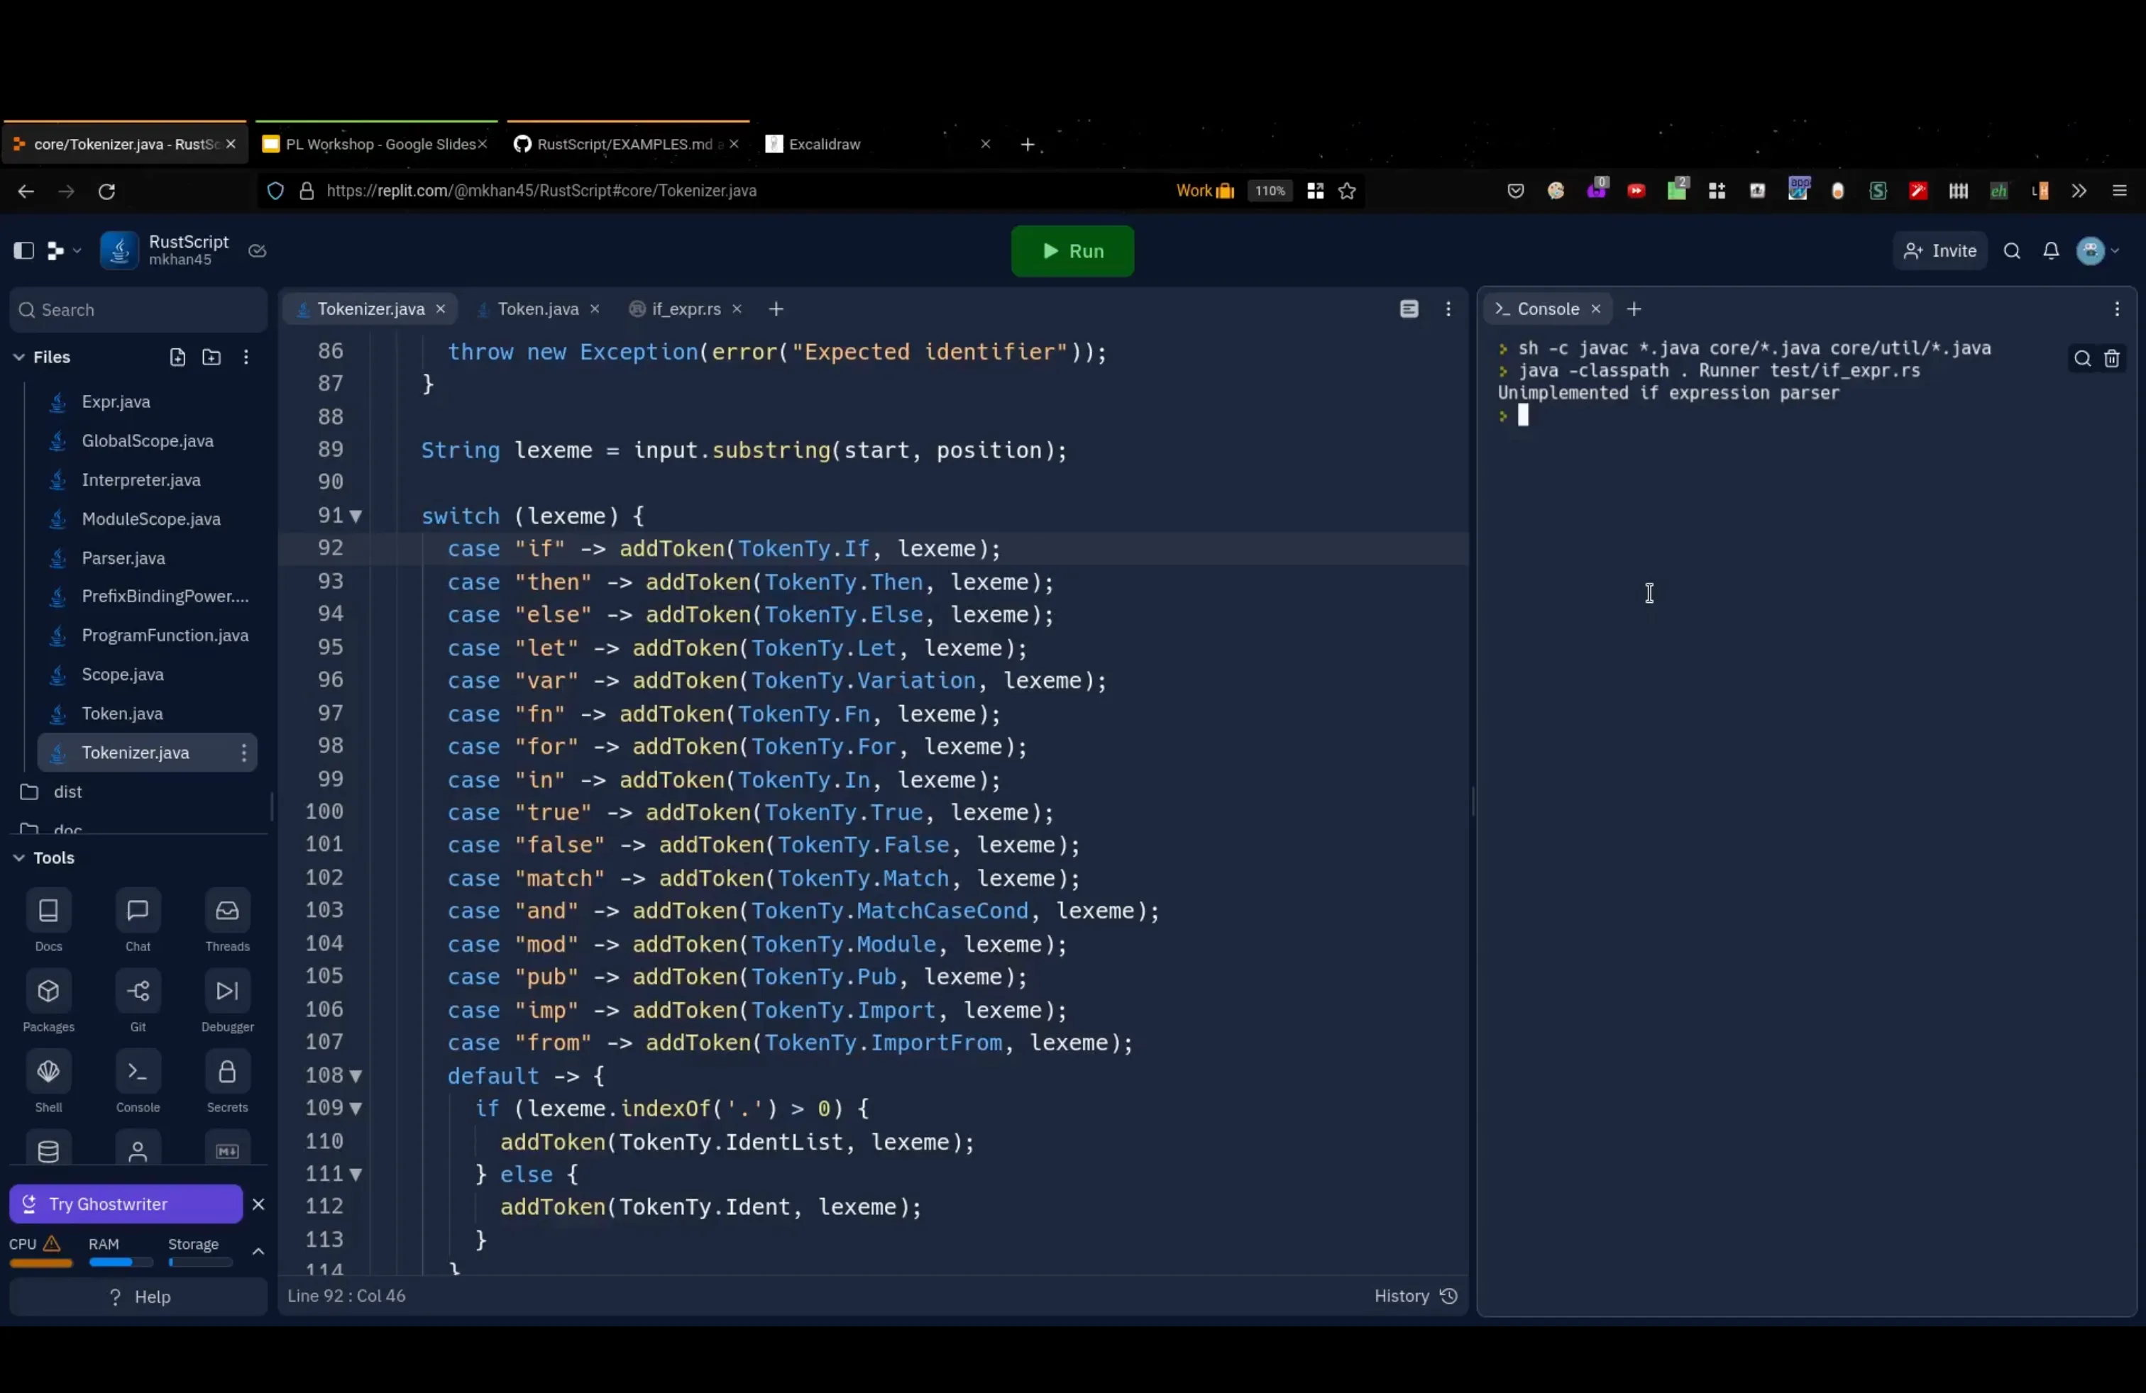2146x1393 pixels.
Task: Go back in browser history
Action: click(26, 191)
